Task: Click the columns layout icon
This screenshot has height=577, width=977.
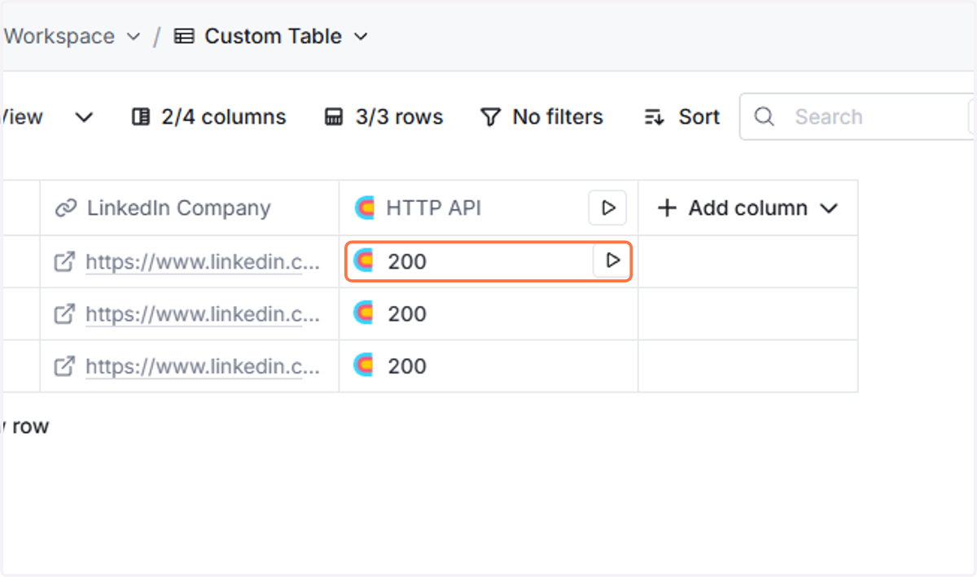Action: click(141, 117)
